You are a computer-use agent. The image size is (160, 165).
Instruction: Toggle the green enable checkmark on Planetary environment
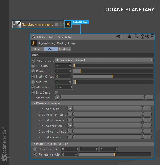[63, 25]
